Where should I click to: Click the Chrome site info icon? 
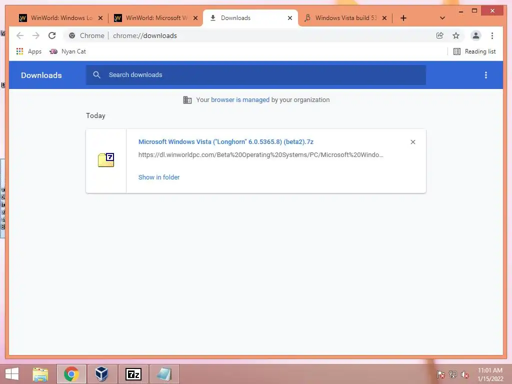[x=72, y=35]
